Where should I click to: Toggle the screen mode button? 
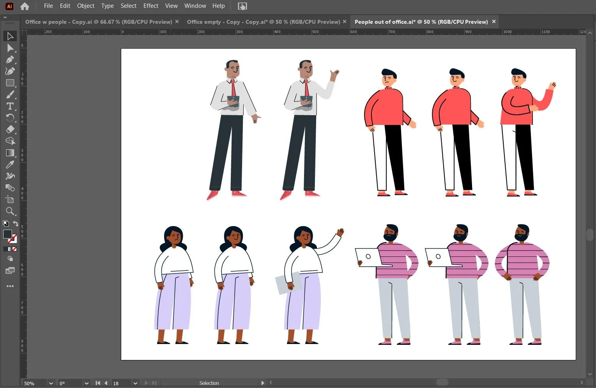coord(10,270)
